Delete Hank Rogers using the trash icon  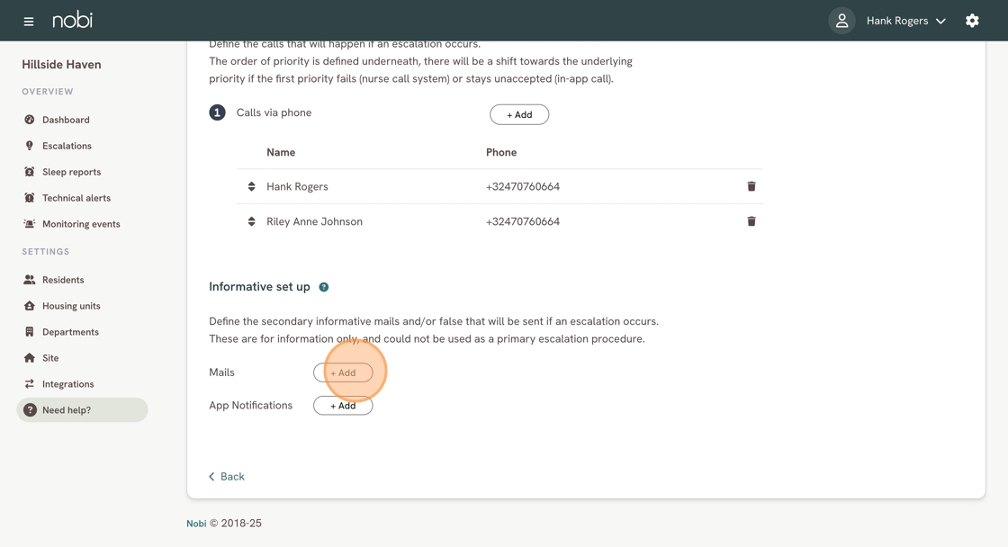click(751, 186)
